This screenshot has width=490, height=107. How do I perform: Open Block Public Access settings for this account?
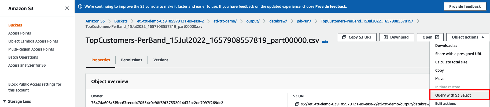click(35, 87)
